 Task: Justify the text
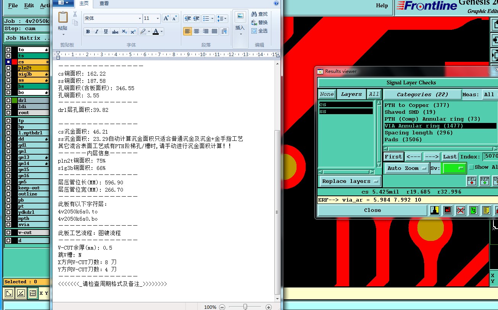[x=214, y=31]
